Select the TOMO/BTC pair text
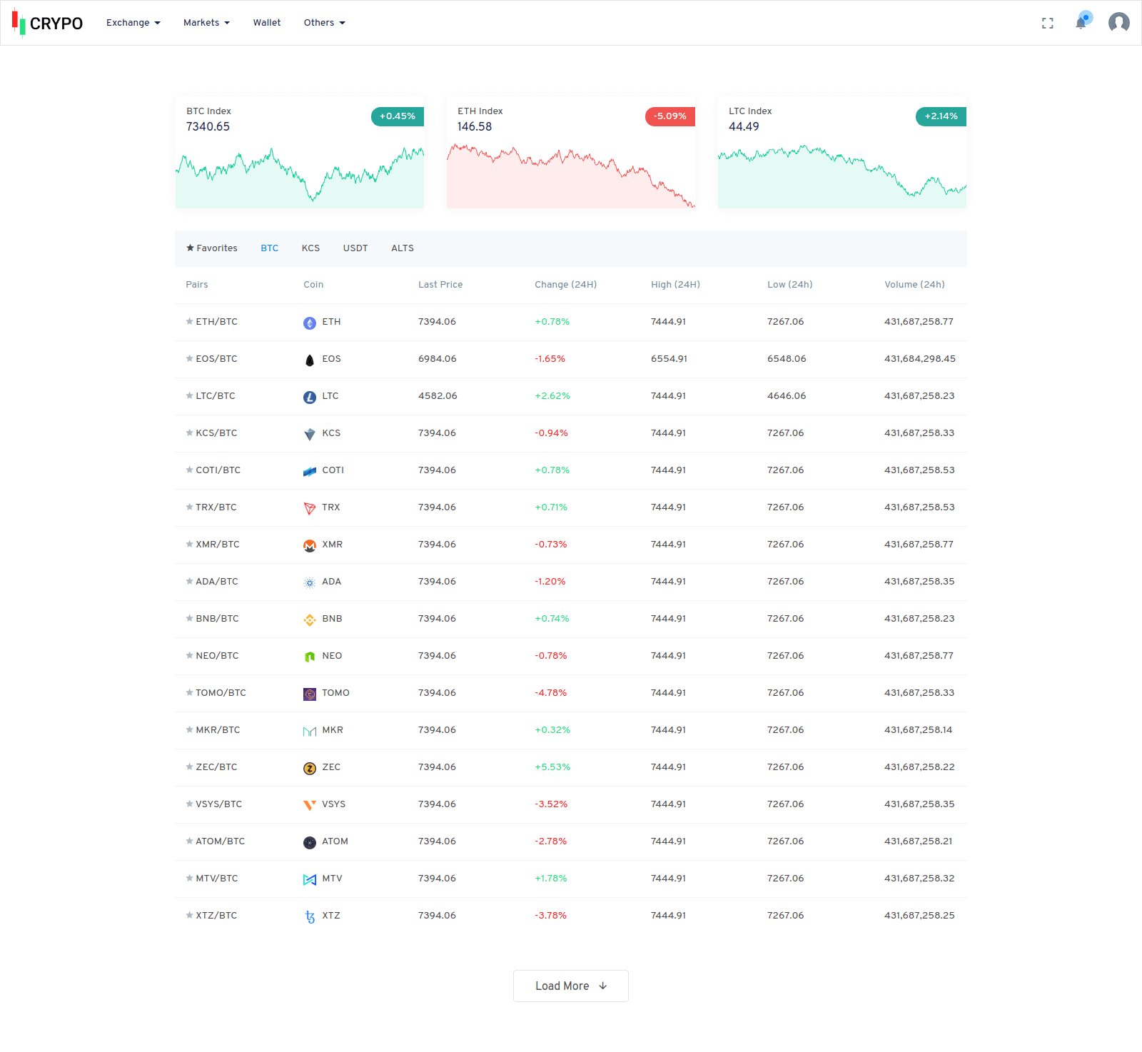 coord(221,693)
